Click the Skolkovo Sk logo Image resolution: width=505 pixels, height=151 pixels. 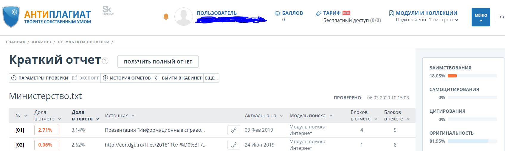(107, 10)
